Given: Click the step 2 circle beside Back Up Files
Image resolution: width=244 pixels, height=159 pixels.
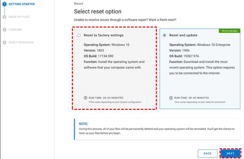Looking at the screenshot, I should 5,17.
